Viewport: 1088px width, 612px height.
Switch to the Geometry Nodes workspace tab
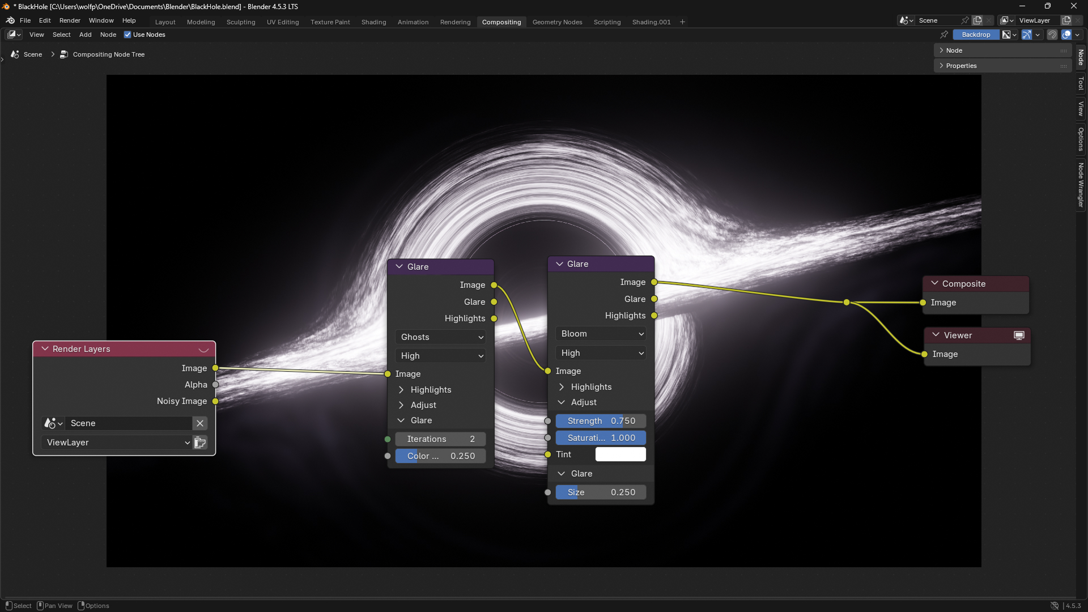[557, 22]
